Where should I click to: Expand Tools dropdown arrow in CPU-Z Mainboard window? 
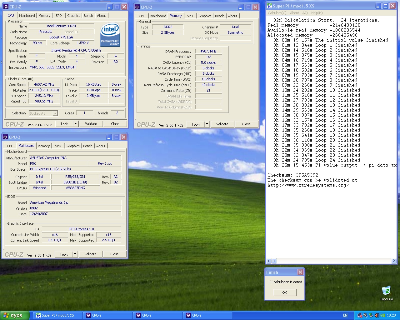pos(75,254)
